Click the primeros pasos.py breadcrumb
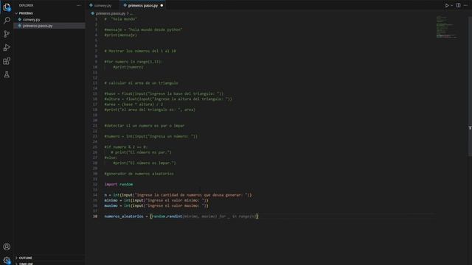 click(111, 13)
